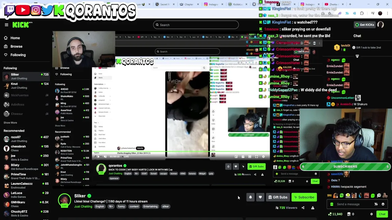The width and height of the screenshot is (392, 220).
Task: Click the funny tag under Sliker
Action: [121, 207]
